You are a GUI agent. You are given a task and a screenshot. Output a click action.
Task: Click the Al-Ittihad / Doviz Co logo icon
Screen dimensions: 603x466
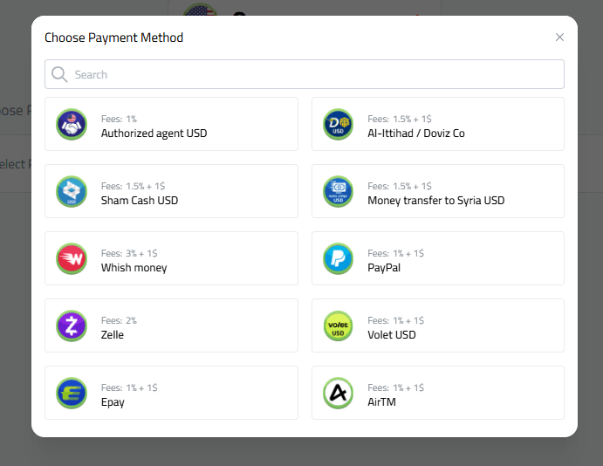[x=338, y=124]
